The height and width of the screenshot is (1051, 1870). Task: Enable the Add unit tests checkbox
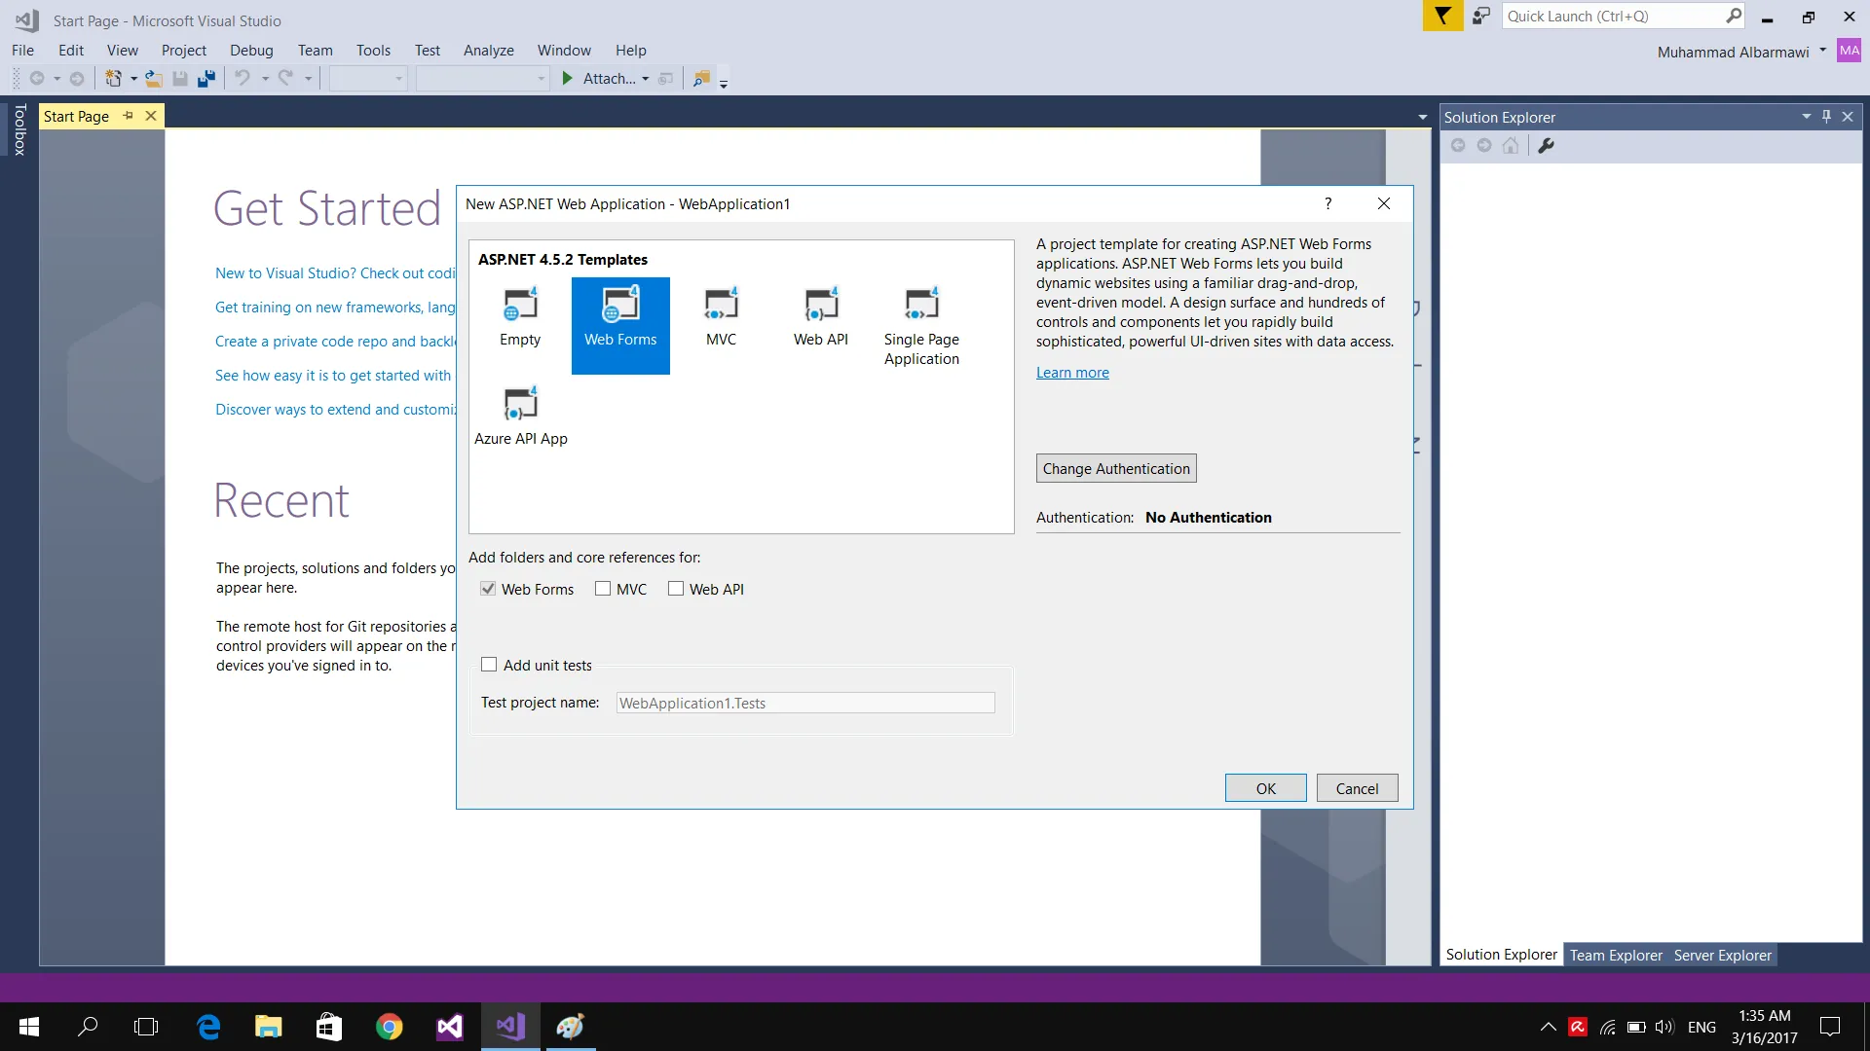click(x=489, y=665)
